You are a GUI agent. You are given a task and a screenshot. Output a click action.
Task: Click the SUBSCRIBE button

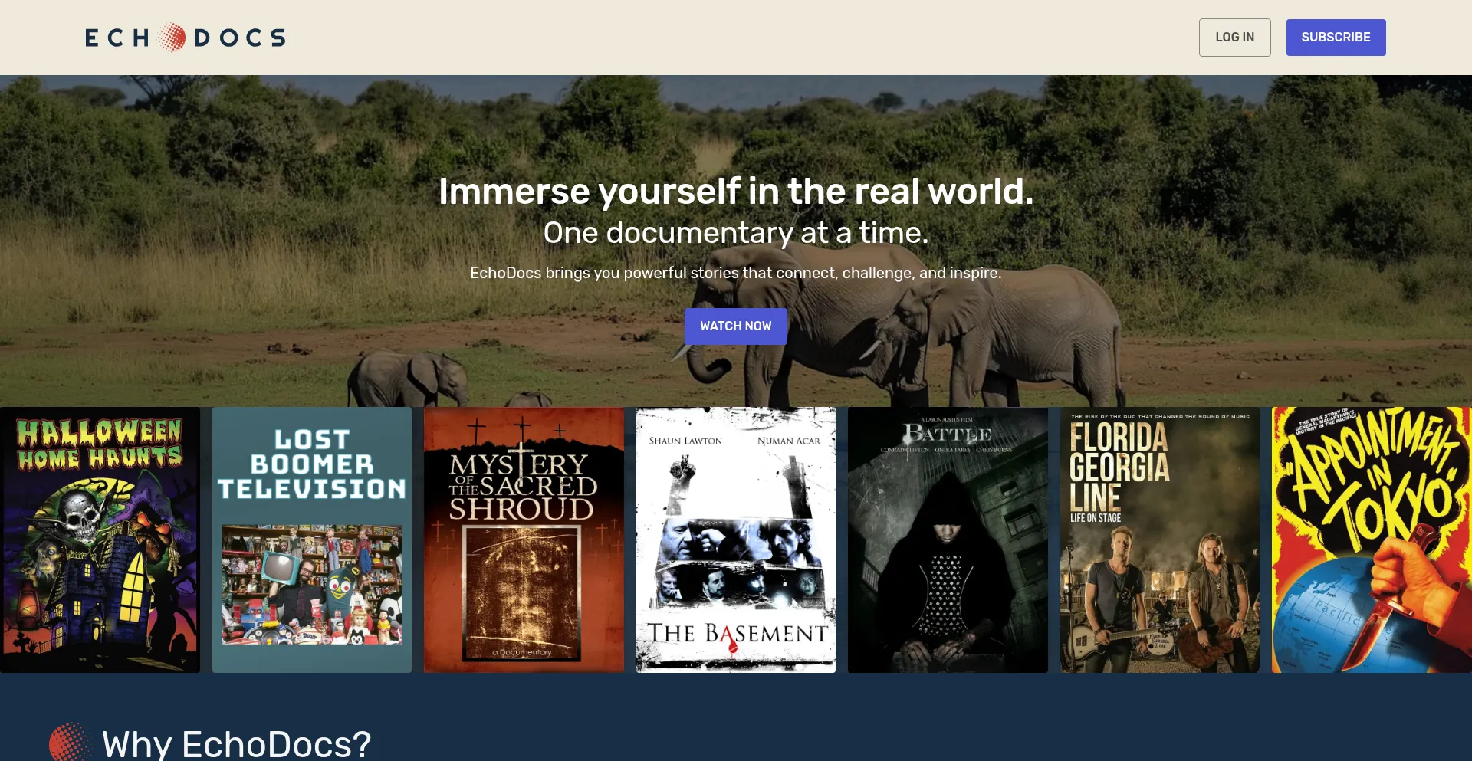1336,38
